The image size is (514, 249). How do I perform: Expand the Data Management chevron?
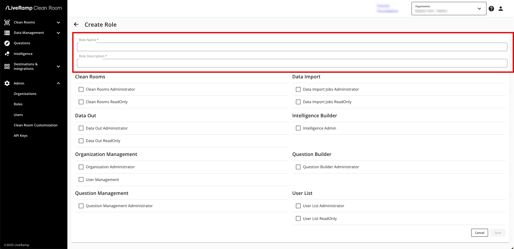pos(58,33)
